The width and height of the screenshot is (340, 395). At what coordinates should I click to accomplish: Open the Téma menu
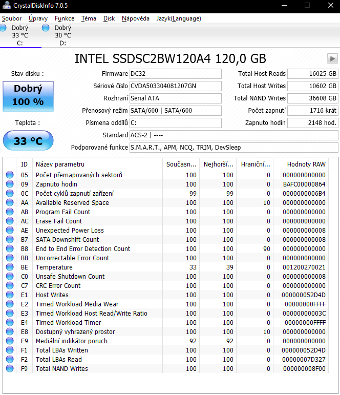point(89,18)
